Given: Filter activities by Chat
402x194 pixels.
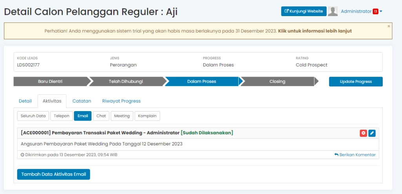Looking at the screenshot, I should tap(101, 116).
